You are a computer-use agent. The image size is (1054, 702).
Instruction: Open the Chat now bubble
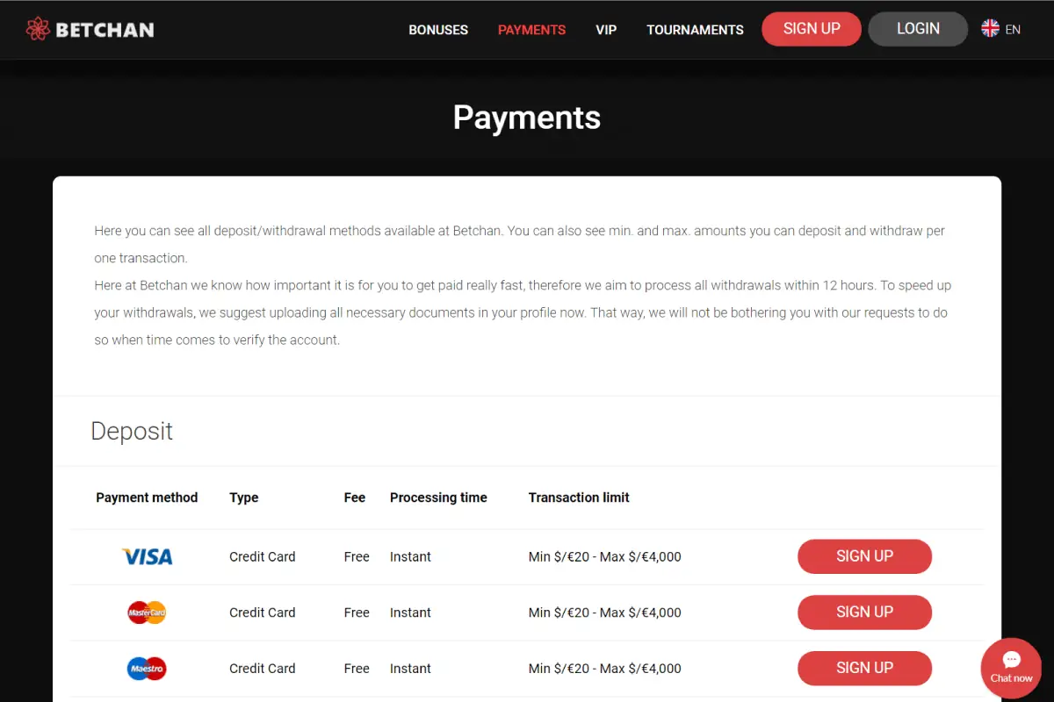1011,668
